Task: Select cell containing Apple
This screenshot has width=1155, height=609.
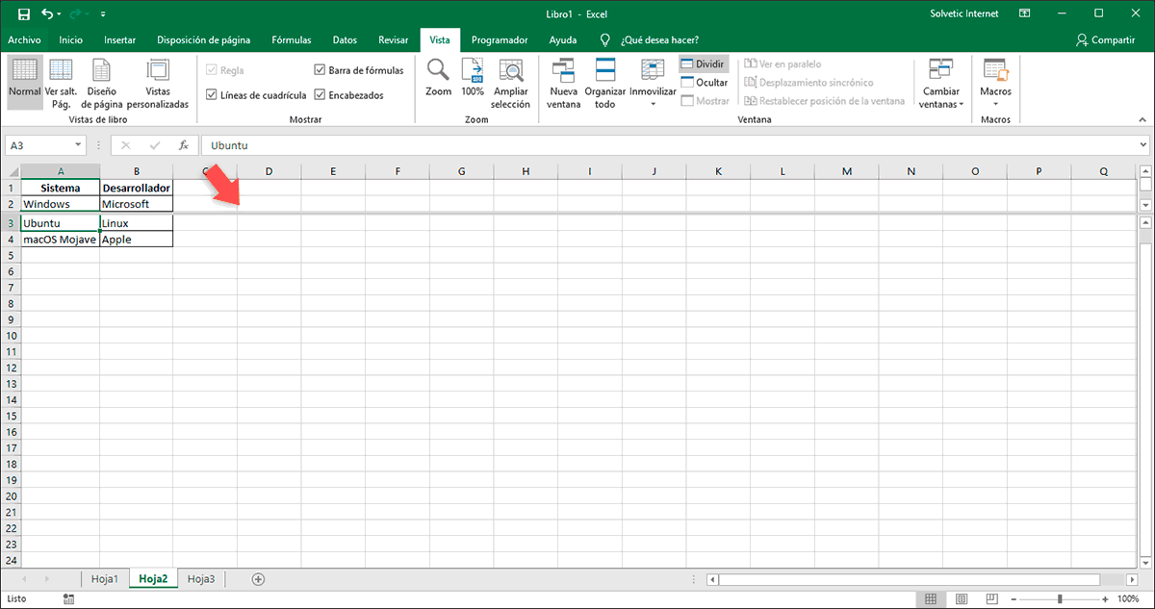Action: [136, 240]
